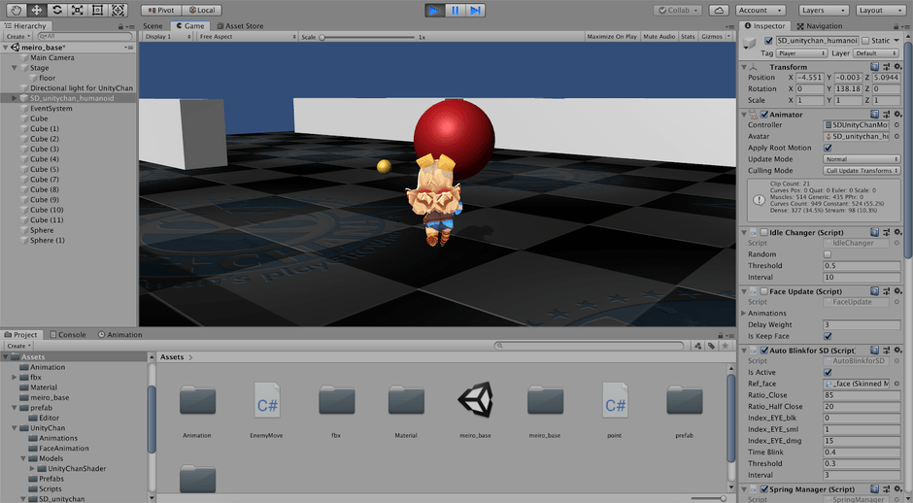Click the search by type icon

coord(697,346)
